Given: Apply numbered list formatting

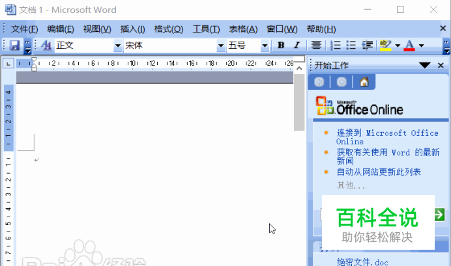Looking at the screenshot, I should (336, 46).
